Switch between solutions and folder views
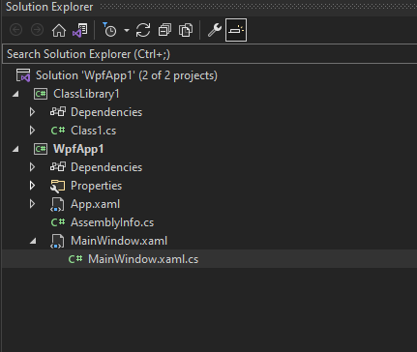This screenshot has width=417, height=352. 80,30
